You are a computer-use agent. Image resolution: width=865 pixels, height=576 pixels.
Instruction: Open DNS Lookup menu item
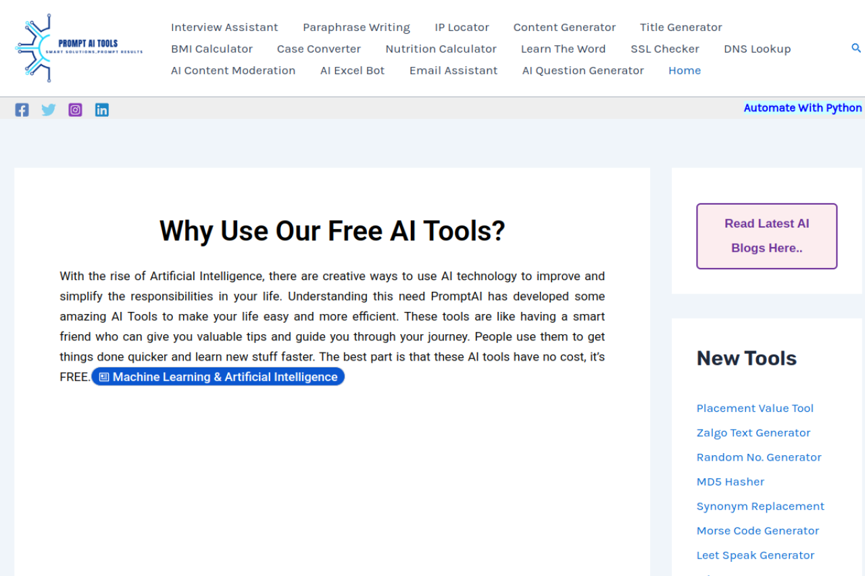(x=757, y=49)
